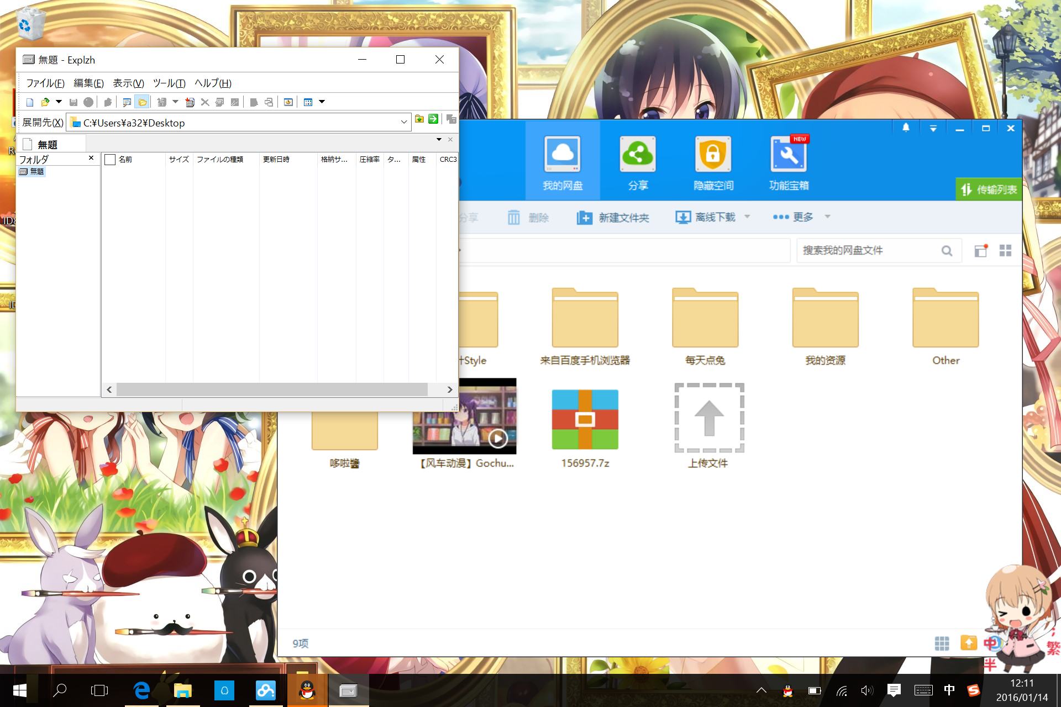
Task: Close the フォルダ folder pane
Action: tap(91, 159)
